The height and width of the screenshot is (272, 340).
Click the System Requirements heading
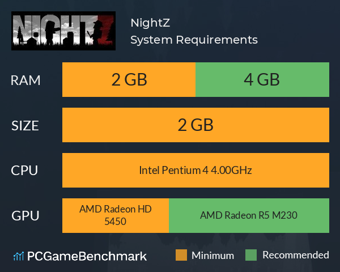[x=194, y=40]
